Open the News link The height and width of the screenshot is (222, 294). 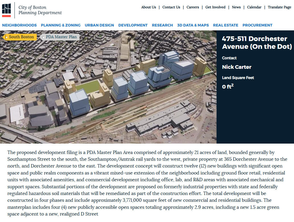[x=236, y=7]
